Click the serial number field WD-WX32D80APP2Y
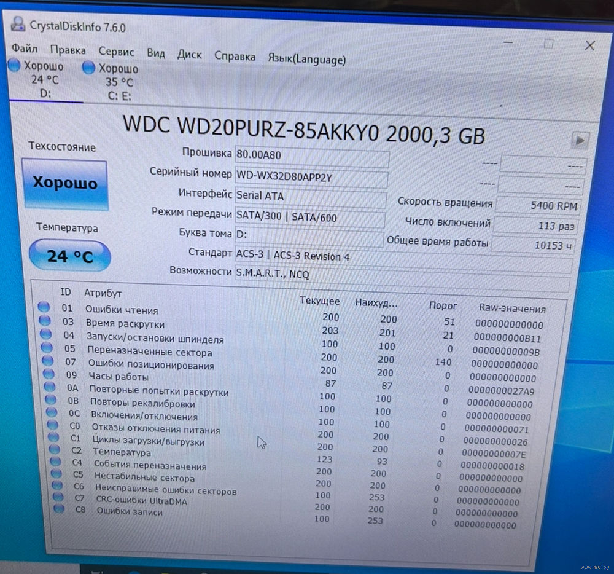Image resolution: width=614 pixels, height=574 pixels. [x=311, y=178]
